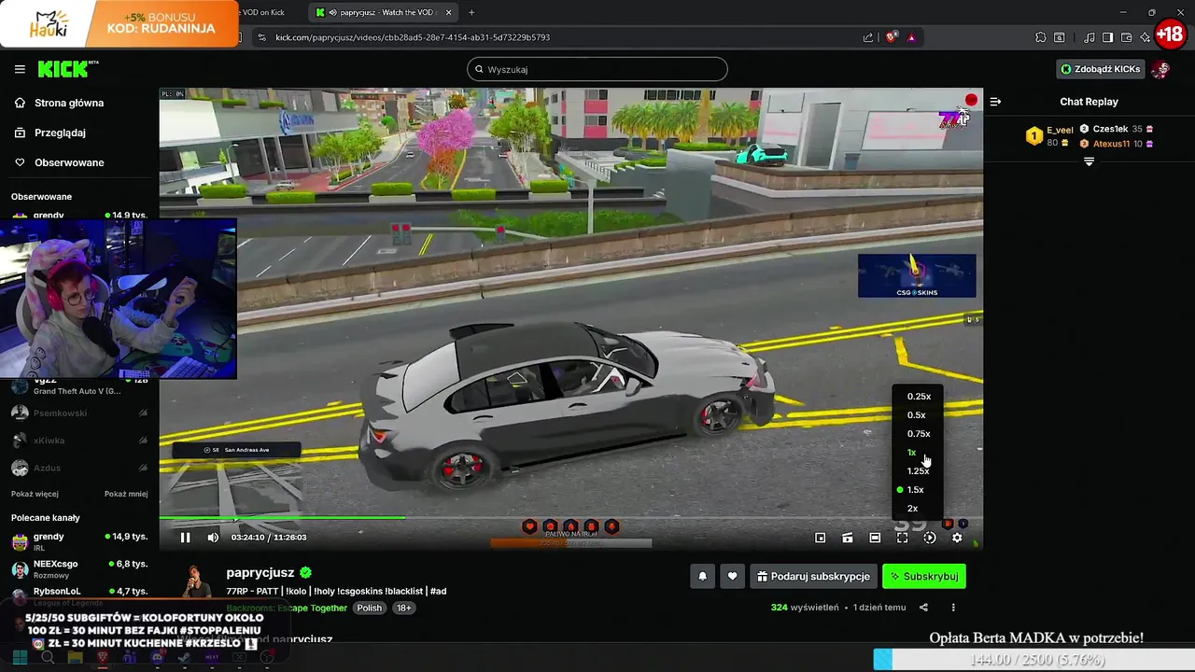Click Zdobądź KICKs button
The width and height of the screenshot is (1195, 672).
[x=1101, y=69]
